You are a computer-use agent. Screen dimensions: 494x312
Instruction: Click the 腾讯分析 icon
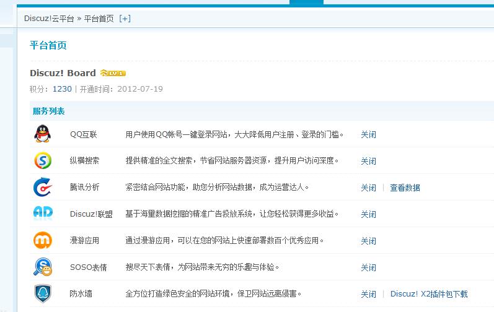tap(43, 187)
